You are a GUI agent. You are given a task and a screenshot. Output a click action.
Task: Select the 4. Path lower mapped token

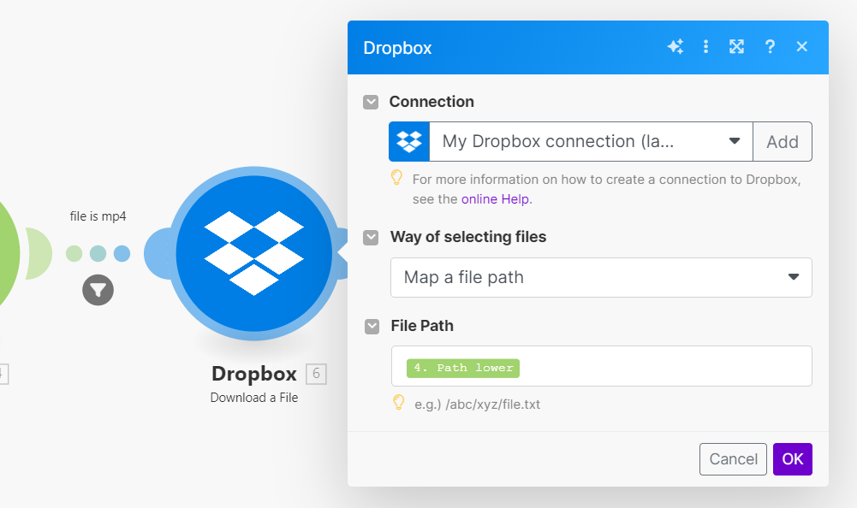tap(463, 368)
